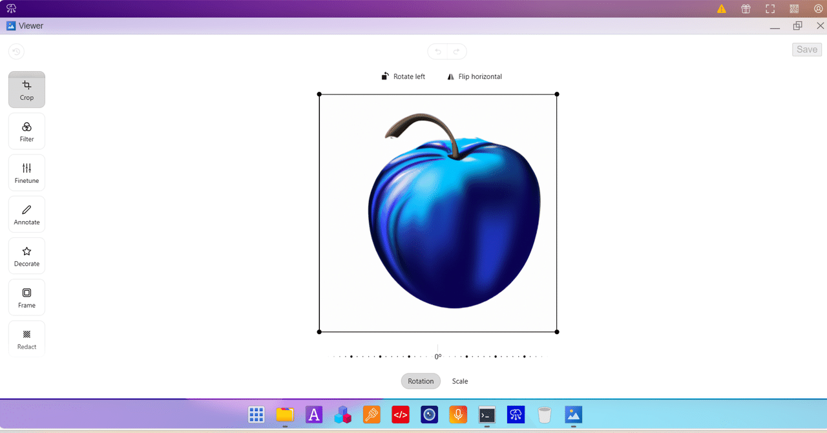
Task: Open the Filter tool
Action: (x=26, y=131)
